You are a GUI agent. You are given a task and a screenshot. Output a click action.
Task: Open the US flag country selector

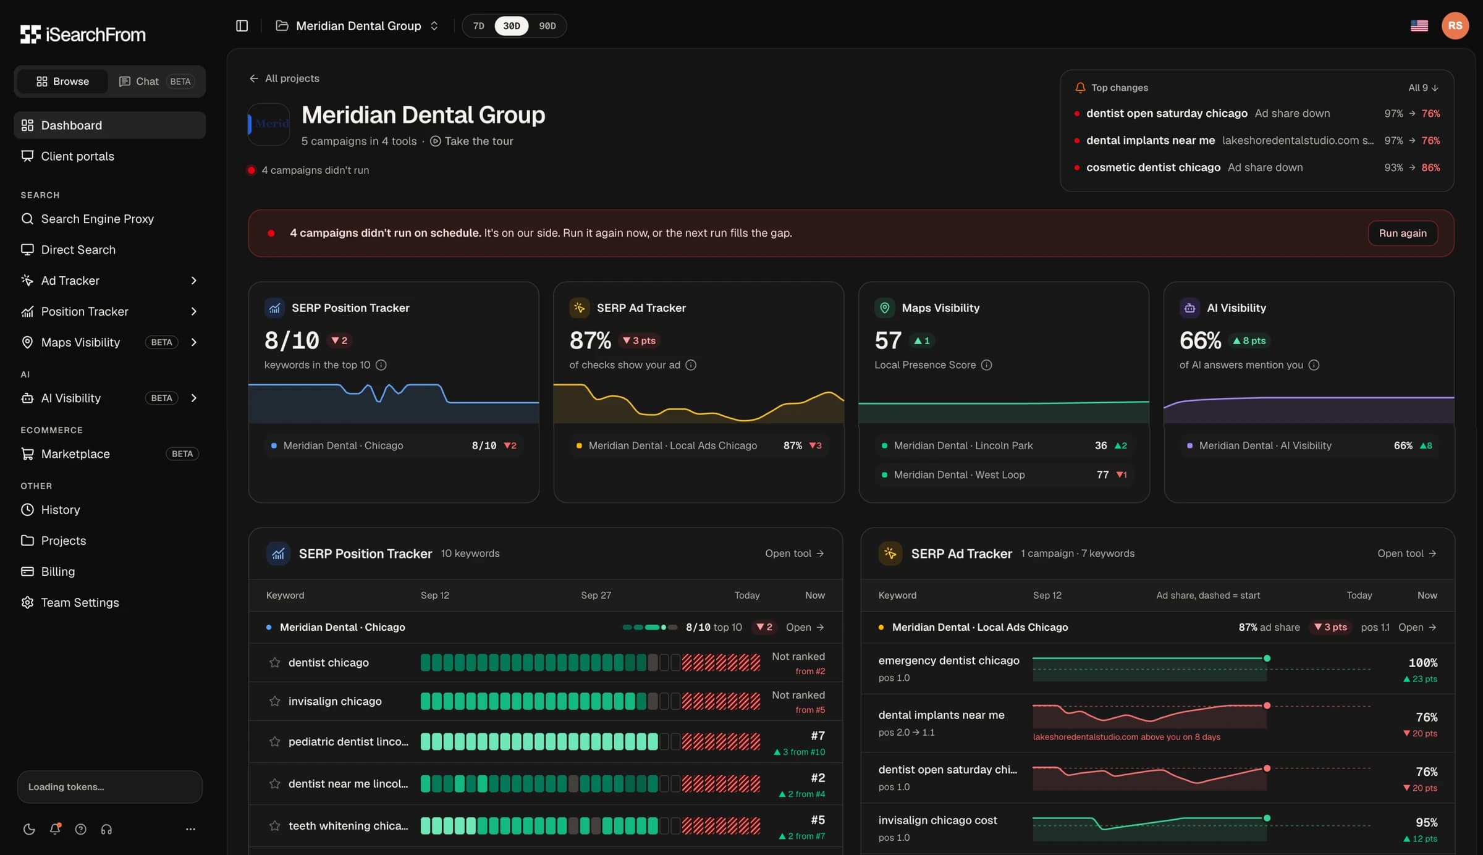pyautogui.click(x=1419, y=25)
